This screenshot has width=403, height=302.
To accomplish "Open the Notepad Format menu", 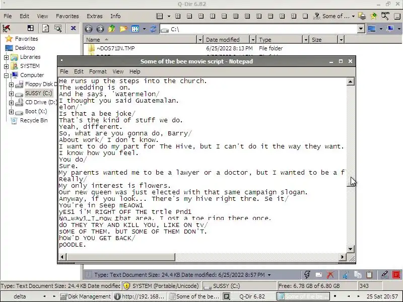I will [x=98, y=71].
